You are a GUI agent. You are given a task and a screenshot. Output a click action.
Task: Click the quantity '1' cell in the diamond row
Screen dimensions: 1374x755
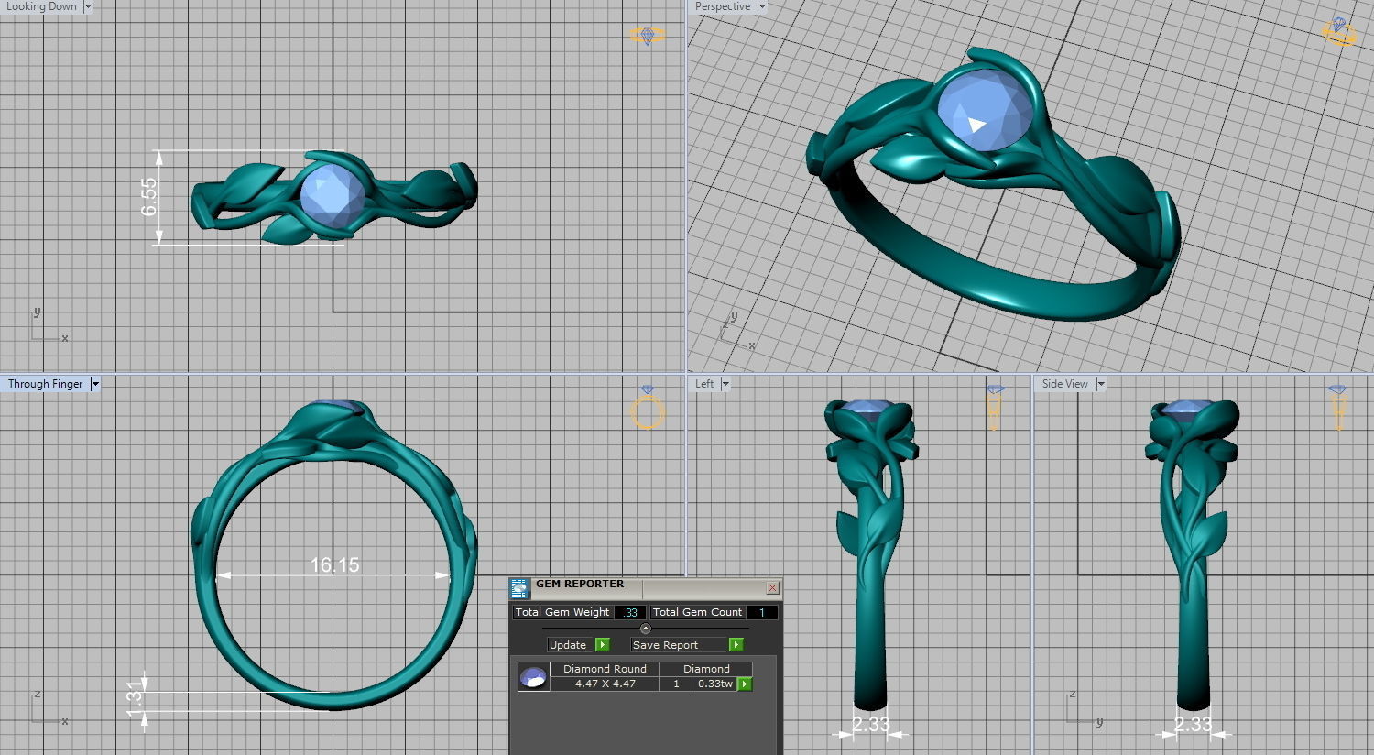coord(677,684)
